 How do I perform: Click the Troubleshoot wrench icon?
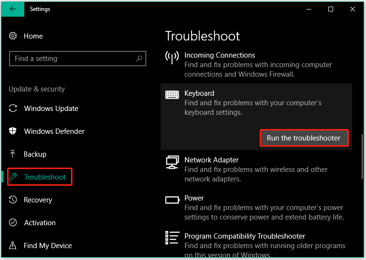click(13, 177)
